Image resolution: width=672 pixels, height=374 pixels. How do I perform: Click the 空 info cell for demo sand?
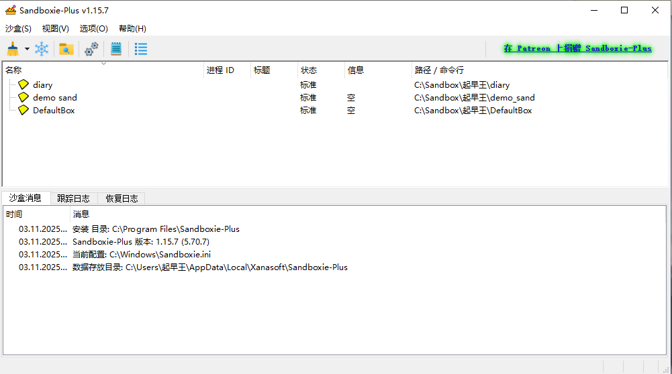(351, 98)
